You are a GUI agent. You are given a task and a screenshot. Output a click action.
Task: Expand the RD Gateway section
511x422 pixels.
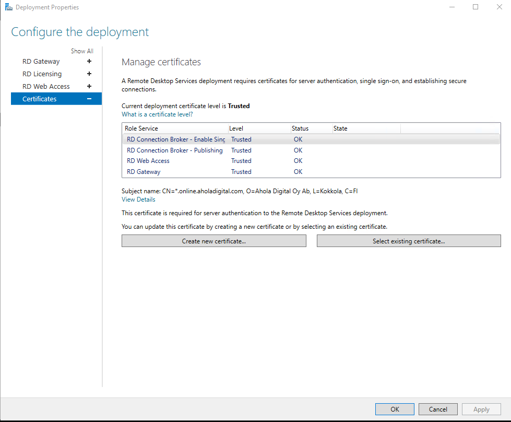click(89, 61)
